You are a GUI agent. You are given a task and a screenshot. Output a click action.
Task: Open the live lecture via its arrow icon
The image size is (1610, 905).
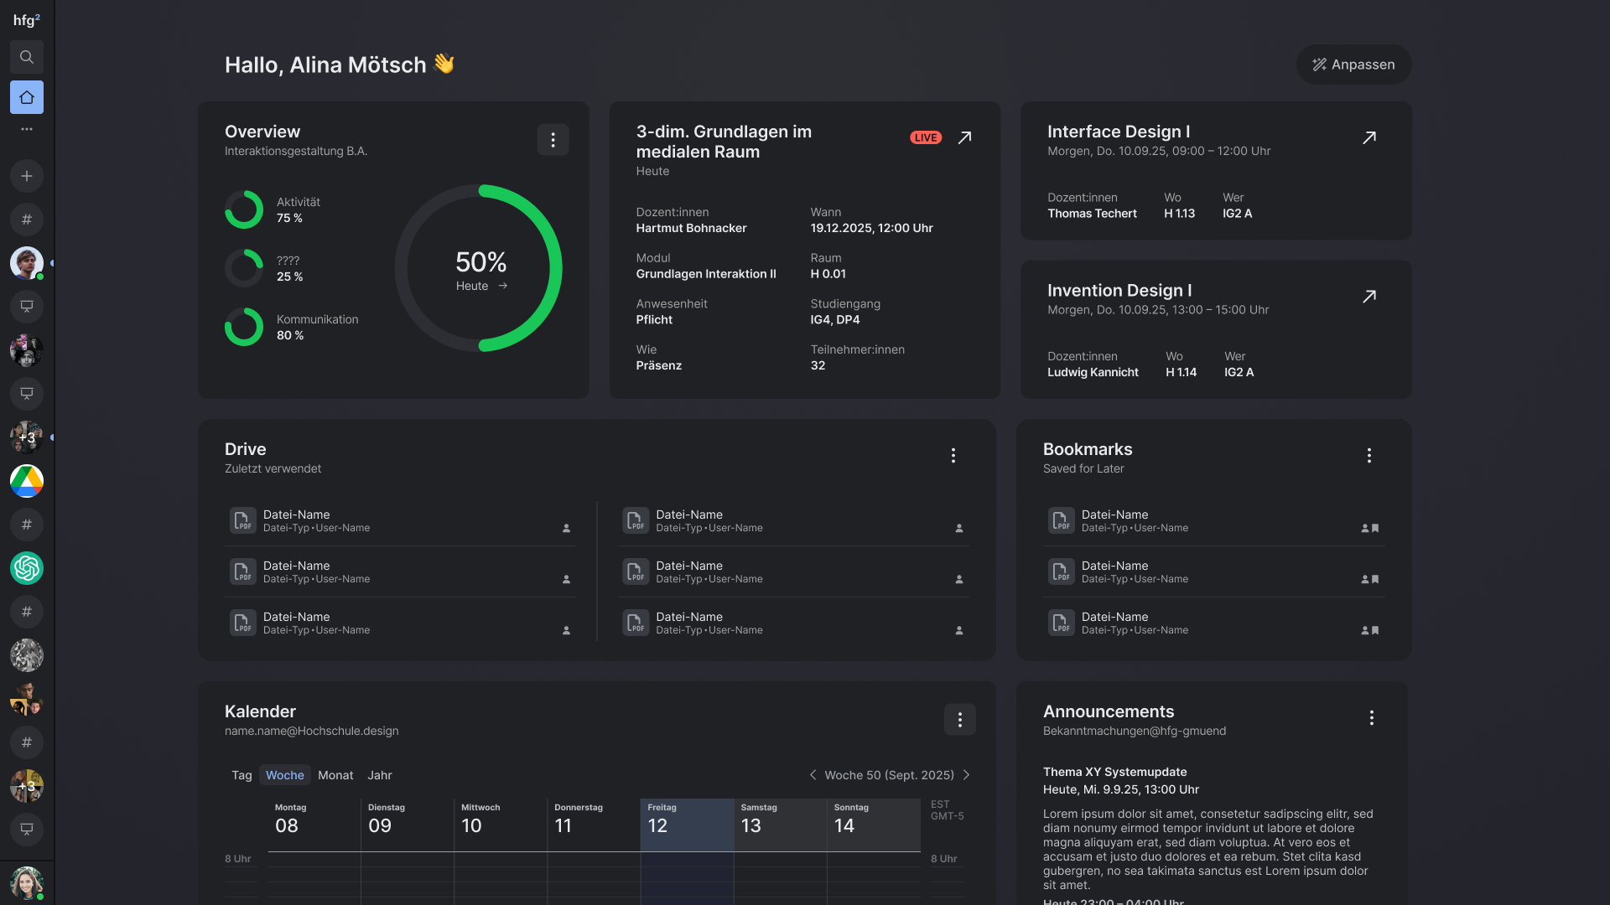[x=965, y=137]
